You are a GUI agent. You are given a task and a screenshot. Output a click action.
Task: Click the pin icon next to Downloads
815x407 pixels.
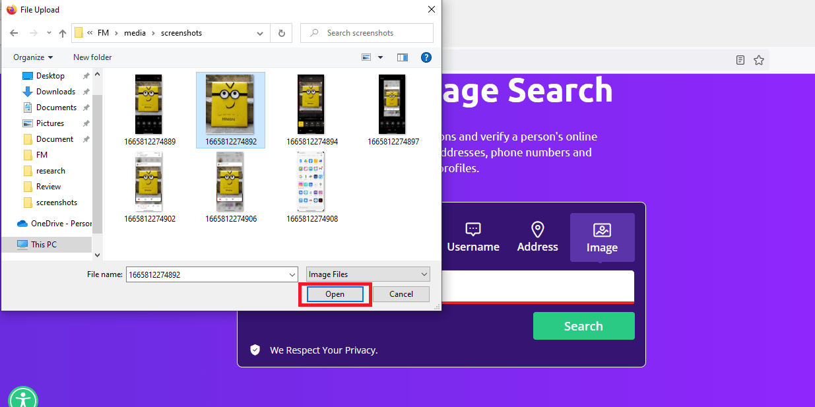tap(86, 92)
